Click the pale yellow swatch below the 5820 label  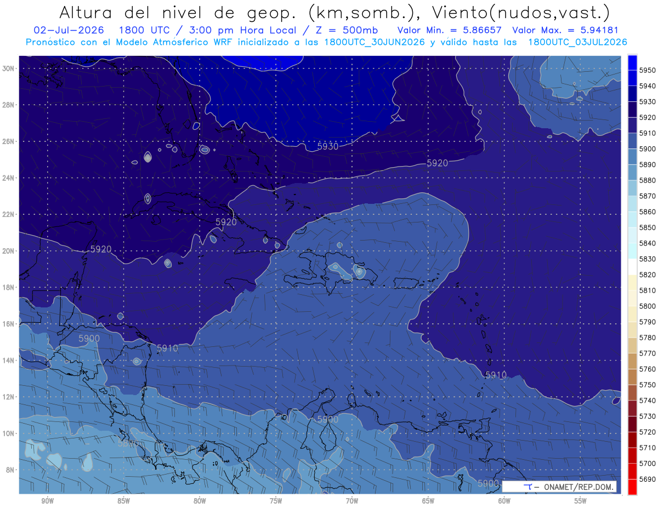pos(632,282)
